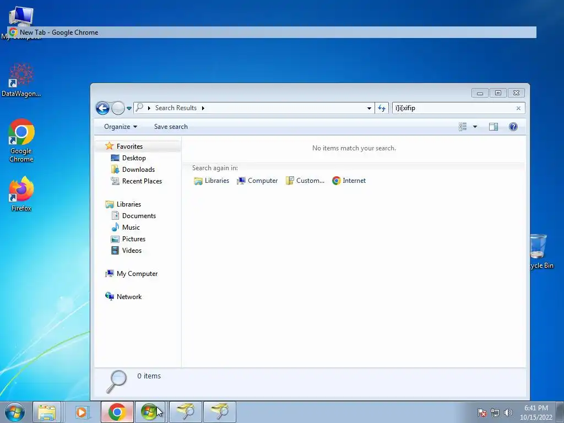The height and width of the screenshot is (423, 564).
Task: Select the My Computer desktop icon
Action: (x=21, y=16)
